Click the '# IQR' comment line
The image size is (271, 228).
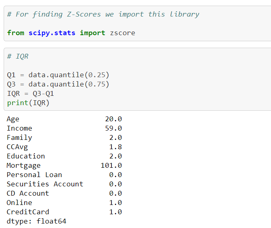18,57
